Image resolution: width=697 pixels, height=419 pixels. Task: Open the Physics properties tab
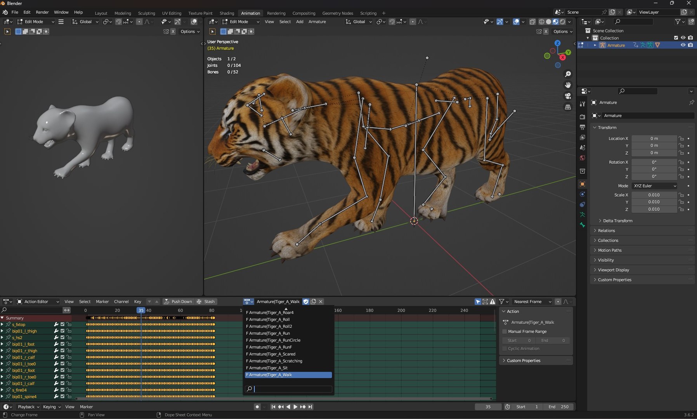pos(582,194)
